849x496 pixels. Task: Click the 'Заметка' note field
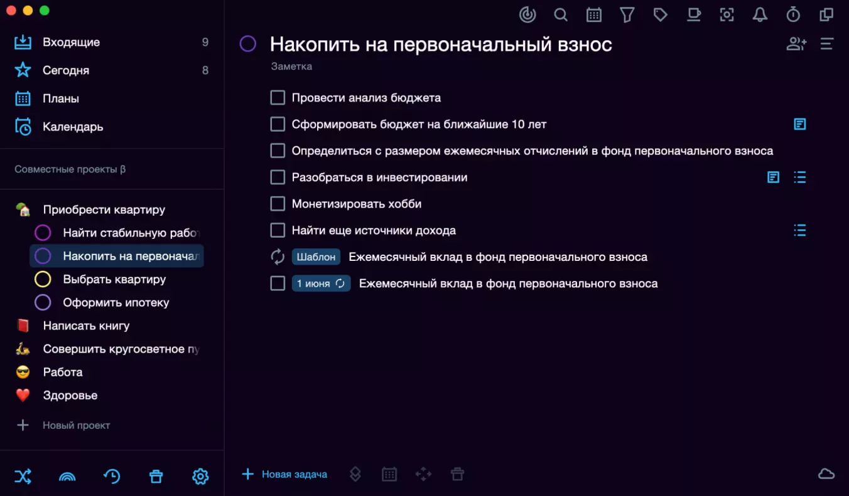[x=291, y=66]
